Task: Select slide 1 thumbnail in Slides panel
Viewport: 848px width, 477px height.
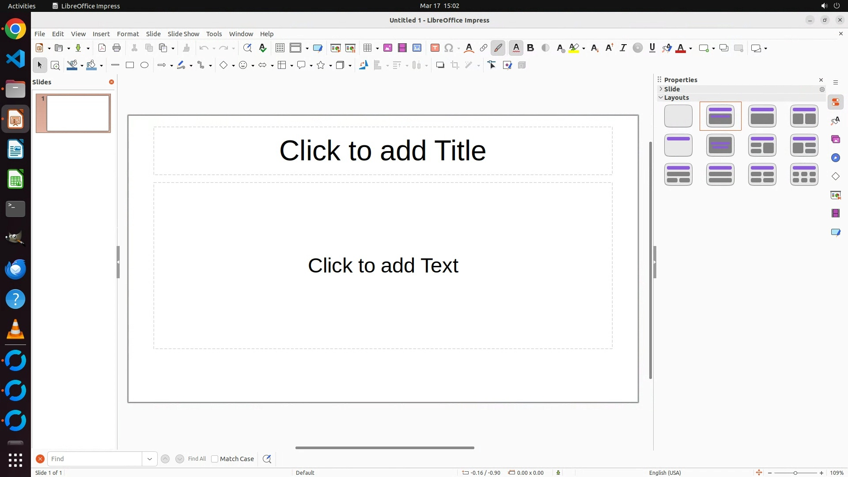Action: [78, 113]
